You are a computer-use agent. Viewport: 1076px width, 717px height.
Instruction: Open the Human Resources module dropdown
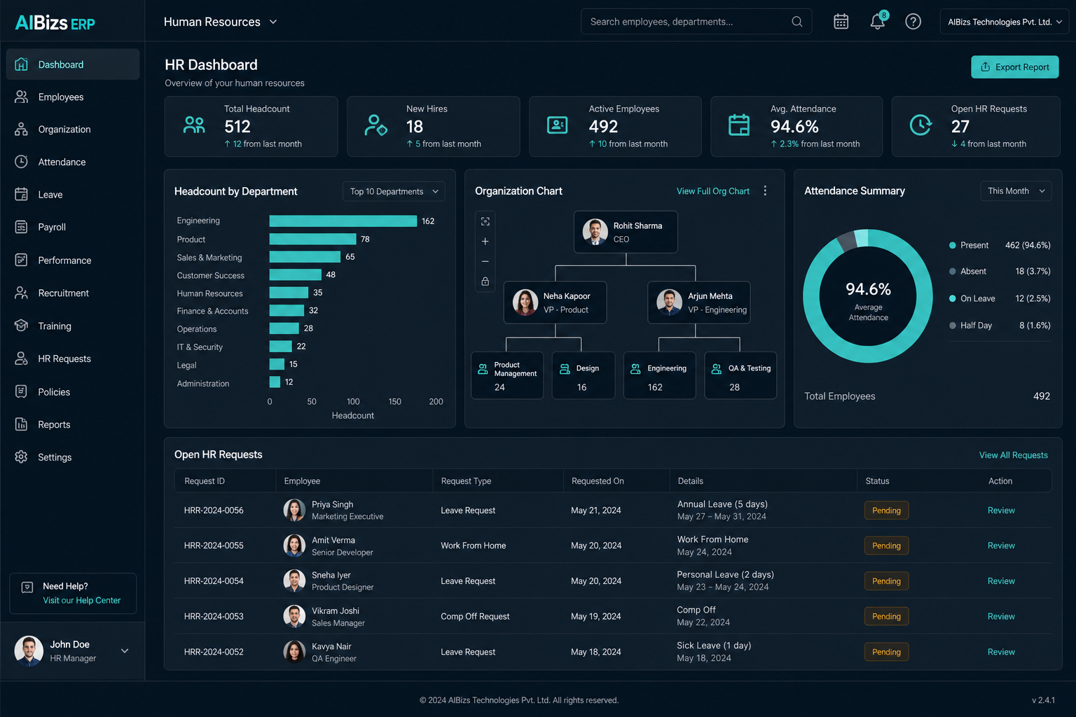tap(221, 22)
